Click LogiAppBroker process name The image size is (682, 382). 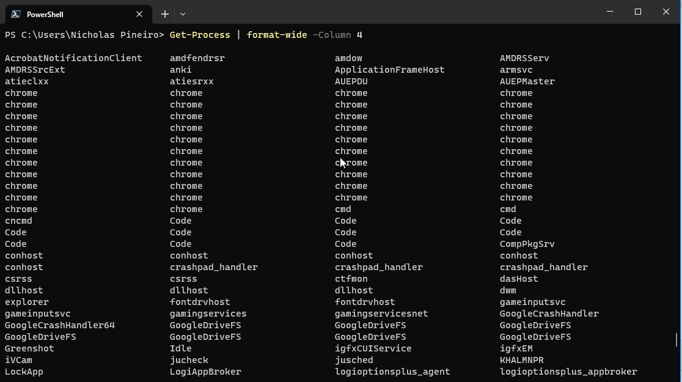(205, 372)
